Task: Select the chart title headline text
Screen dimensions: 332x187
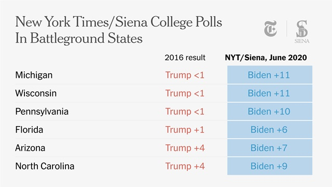Action: 119,30
